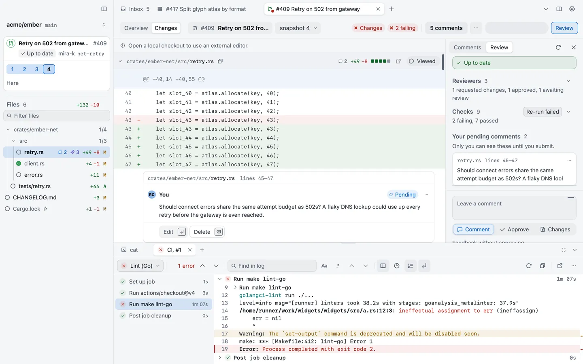Collapse Reviewers section

568,81
